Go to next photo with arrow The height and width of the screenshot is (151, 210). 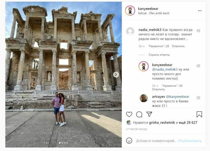pos(116,75)
